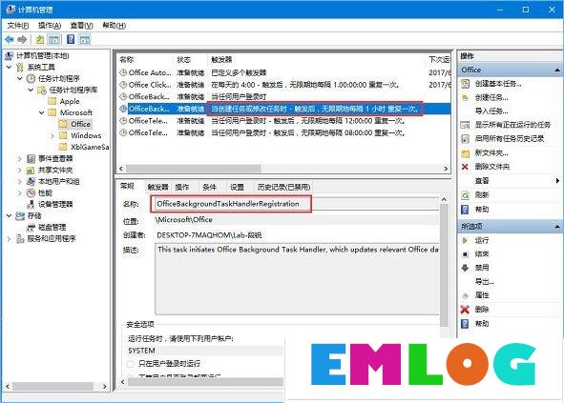Image resolution: width=564 pixels, height=403 pixels.
Task: Select the Apple folder in tree
Action: point(70,101)
